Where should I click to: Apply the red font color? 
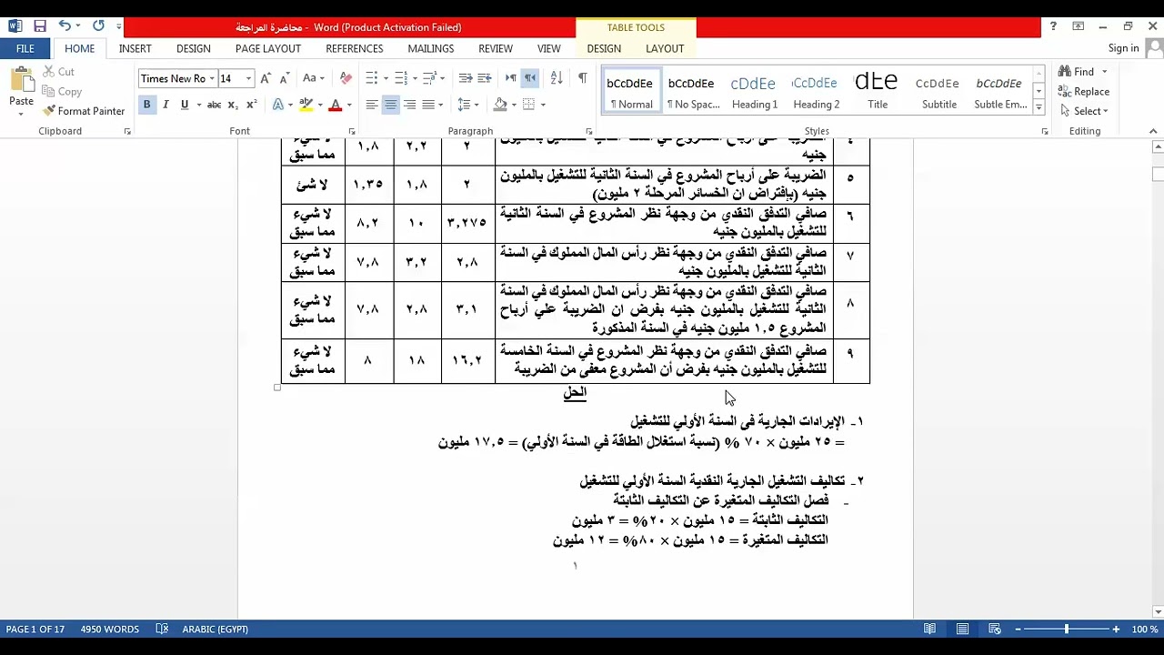pyautogui.click(x=335, y=105)
